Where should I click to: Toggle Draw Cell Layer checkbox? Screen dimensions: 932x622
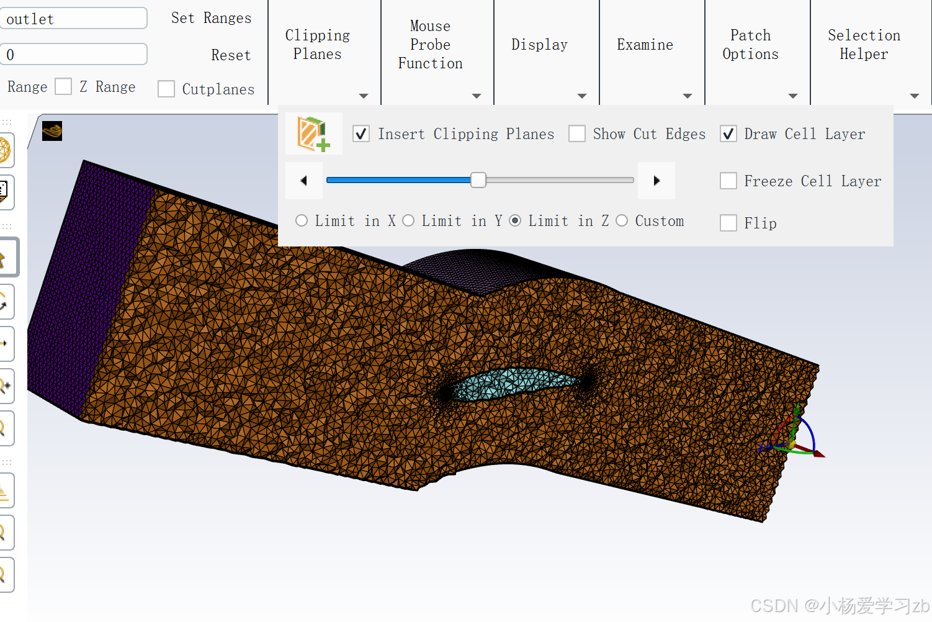pyautogui.click(x=728, y=133)
